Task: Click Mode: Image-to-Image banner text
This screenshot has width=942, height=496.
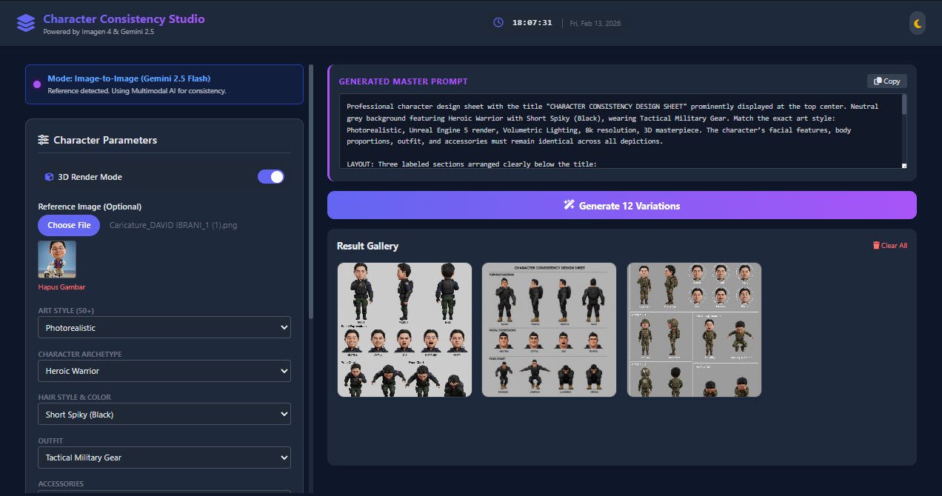Action: click(x=129, y=78)
